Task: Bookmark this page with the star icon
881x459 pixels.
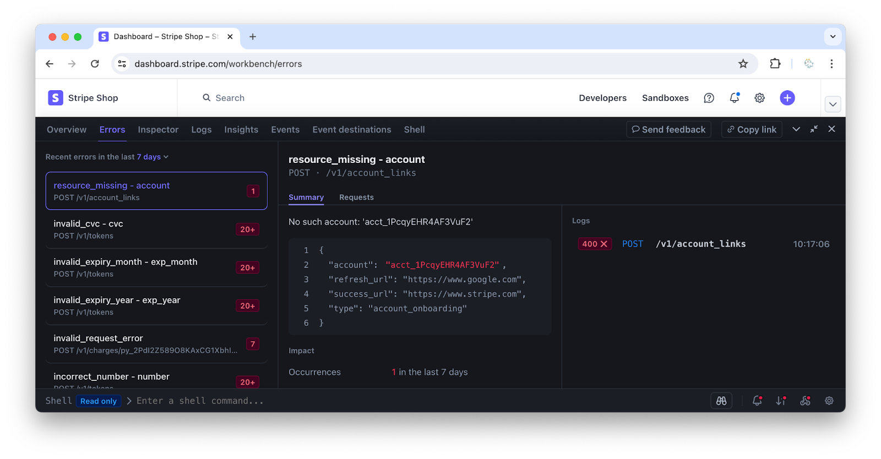Action: [743, 64]
